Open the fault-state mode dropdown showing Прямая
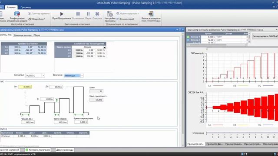The height and width of the screenshot is (156, 278). tap(104, 47)
